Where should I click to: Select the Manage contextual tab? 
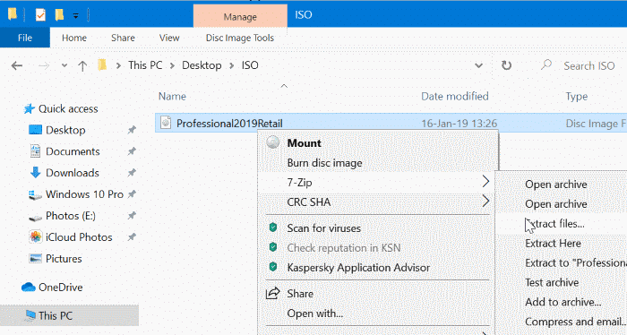tap(240, 17)
